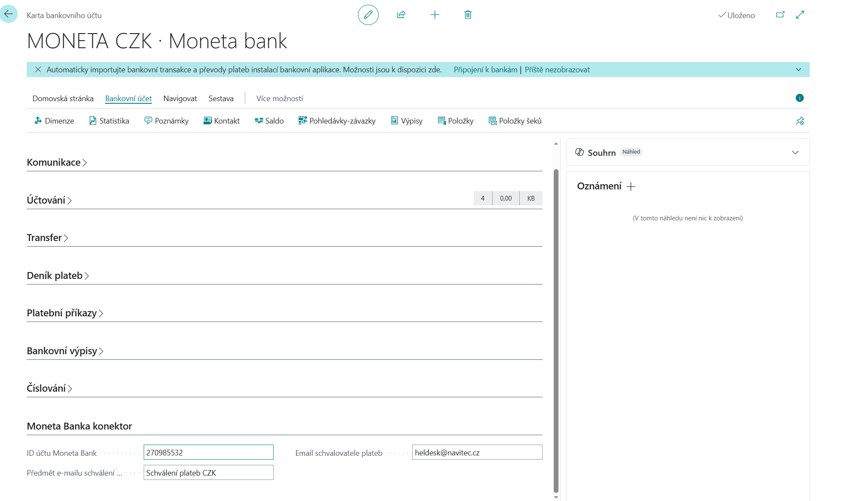
Task: Open Poznámky action
Action: click(167, 121)
